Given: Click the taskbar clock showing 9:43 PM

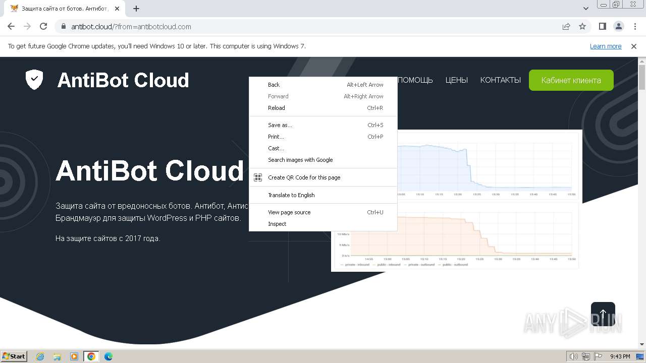Looking at the screenshot, I should click(620, 356).
